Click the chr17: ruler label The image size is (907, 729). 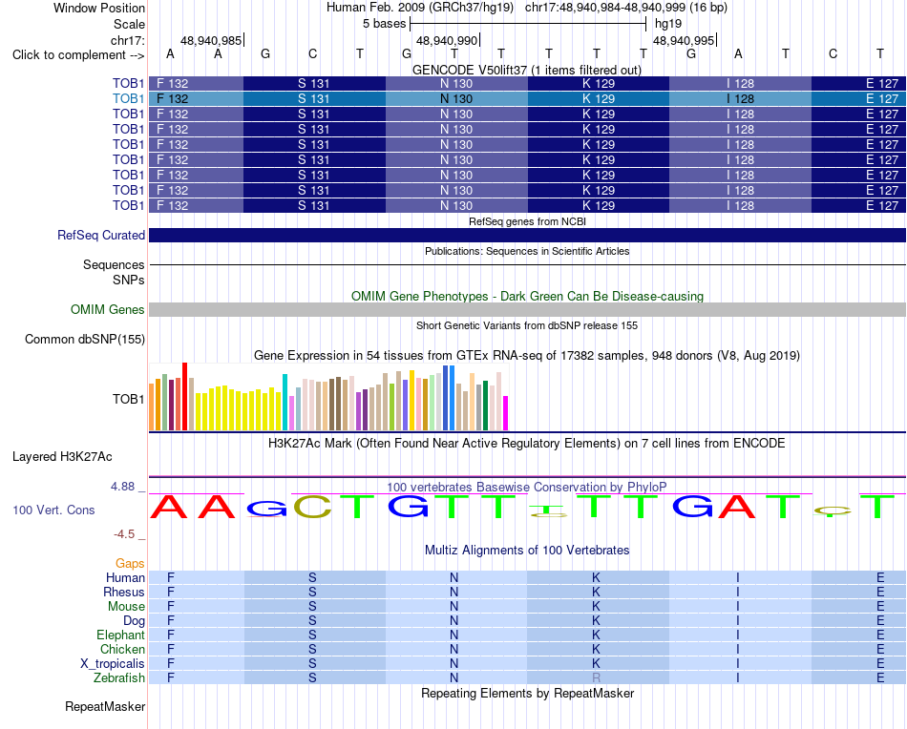(127, 40)
